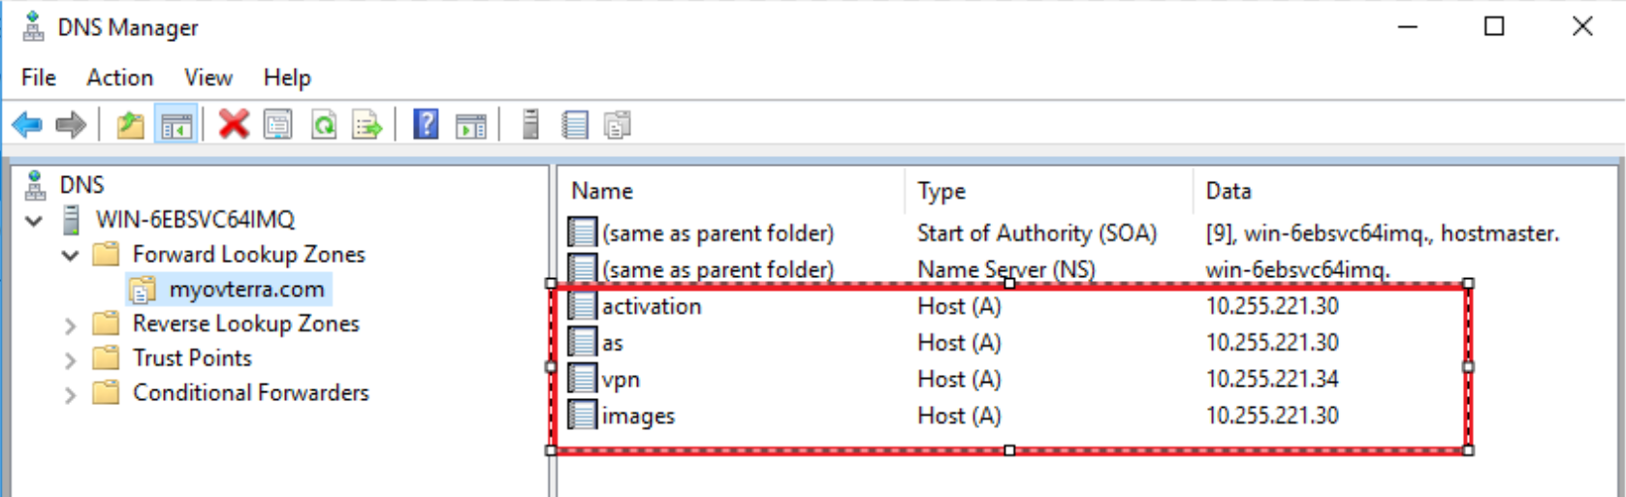The height and width of the screenshot is (497, 1626).
Task: Collapse the WIN-6EBSVC64IMQ server node
Action: pos(34,221)
